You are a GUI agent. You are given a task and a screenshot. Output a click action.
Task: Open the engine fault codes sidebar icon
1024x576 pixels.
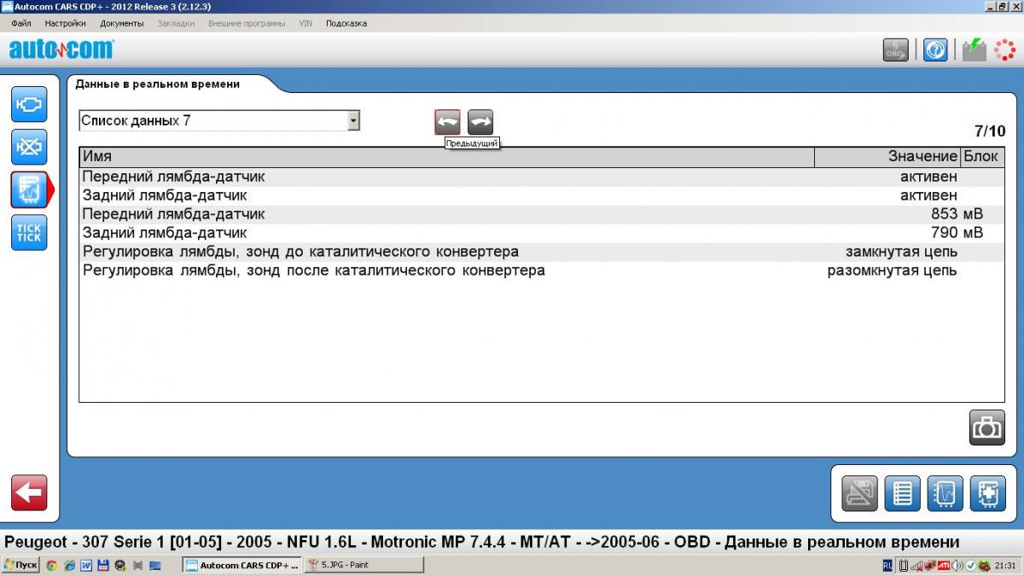(x=28, y=104)
